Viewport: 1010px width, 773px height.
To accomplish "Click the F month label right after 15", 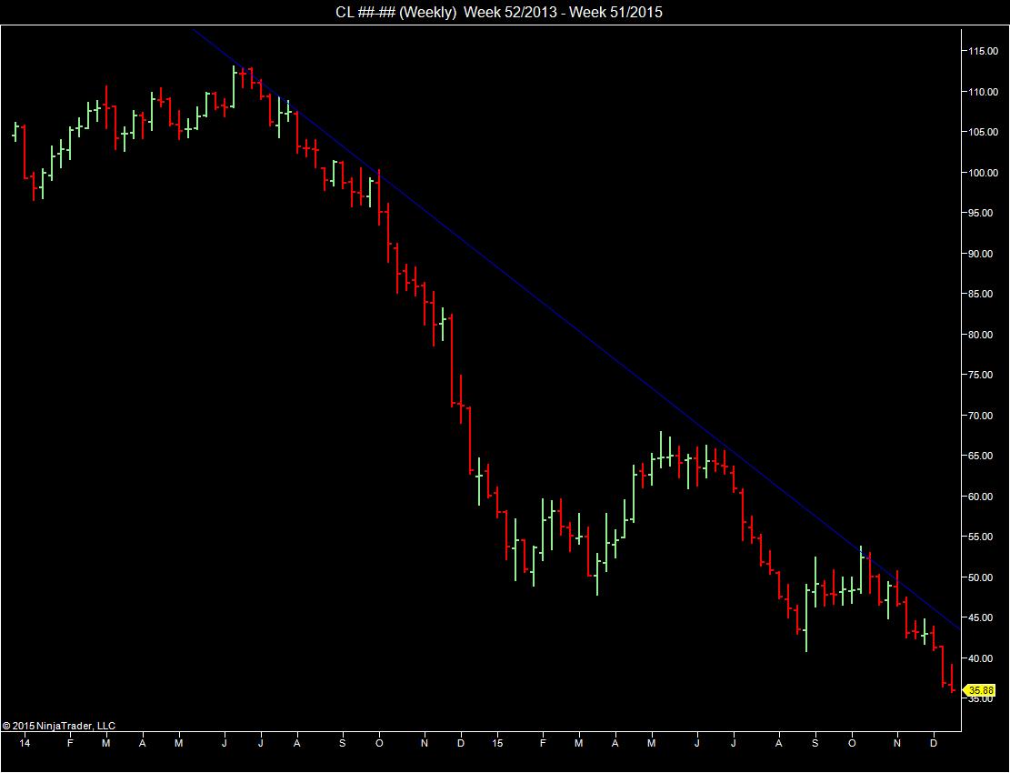I will (x=543, y=743).
